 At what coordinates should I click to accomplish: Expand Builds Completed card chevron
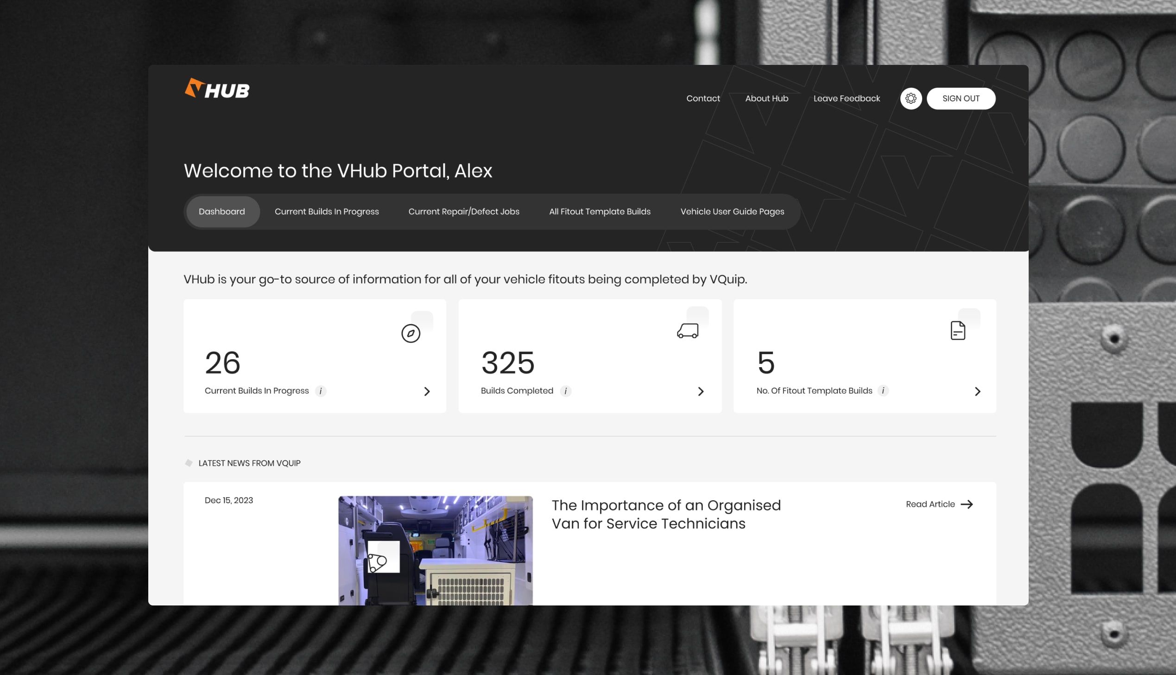[x=701, y=391]
